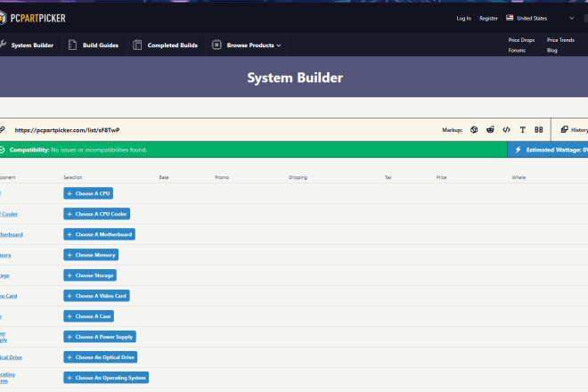Click the Estimated Wattage bolt icon
Screen dimensions: 588x392
pos(518,150)
